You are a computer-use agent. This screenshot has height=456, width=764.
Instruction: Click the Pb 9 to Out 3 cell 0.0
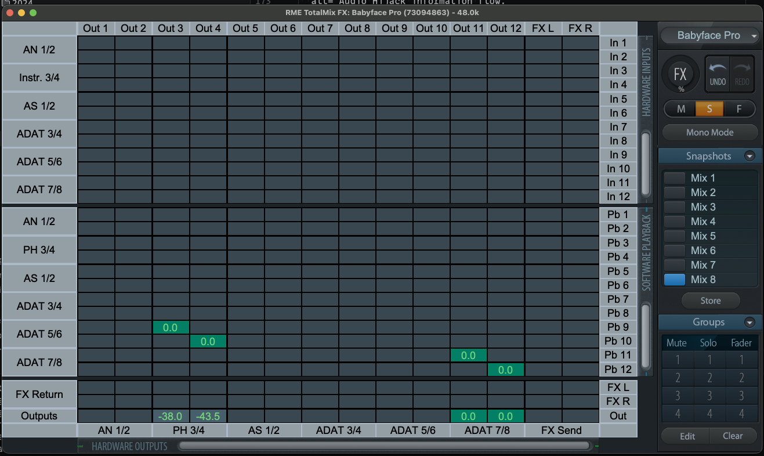(171, 328)
